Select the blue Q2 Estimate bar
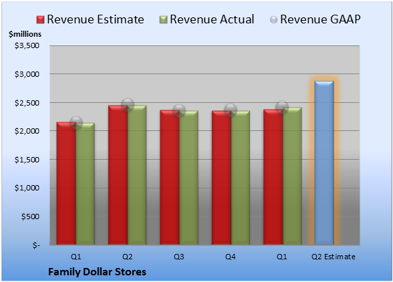Screen dimensions: 393x282 (324, 162)
